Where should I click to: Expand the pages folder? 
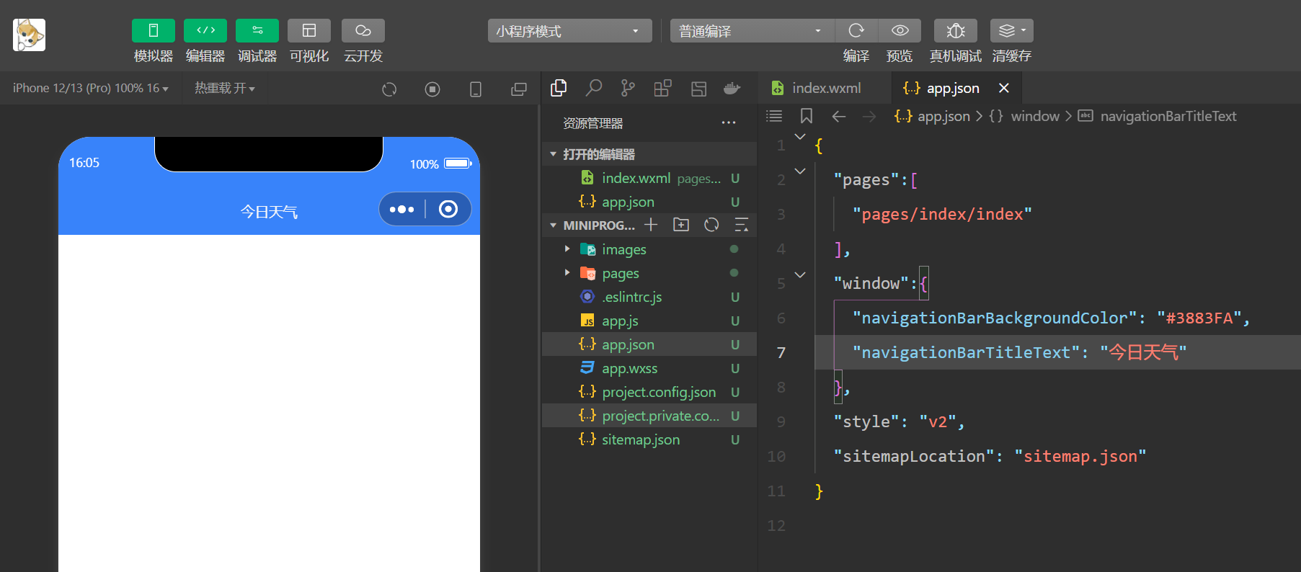click(x=649, y=273)
